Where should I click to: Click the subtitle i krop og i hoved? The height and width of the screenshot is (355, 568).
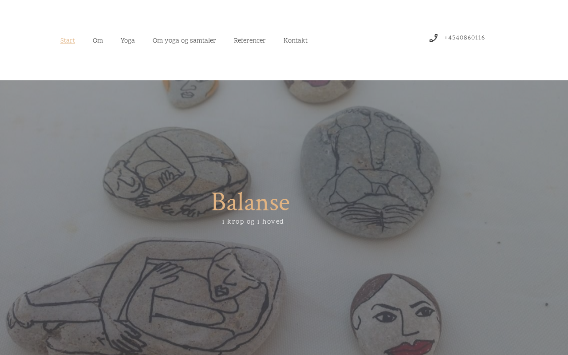click(253, 221)
